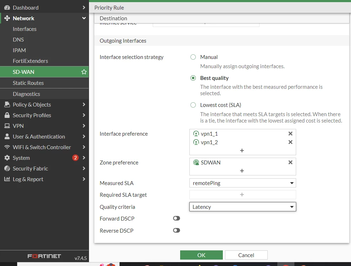Open the System notification badge showing 2

tap(75, 158)
